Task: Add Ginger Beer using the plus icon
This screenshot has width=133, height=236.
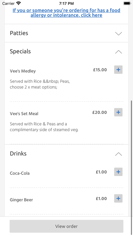Action: (118, 198)
